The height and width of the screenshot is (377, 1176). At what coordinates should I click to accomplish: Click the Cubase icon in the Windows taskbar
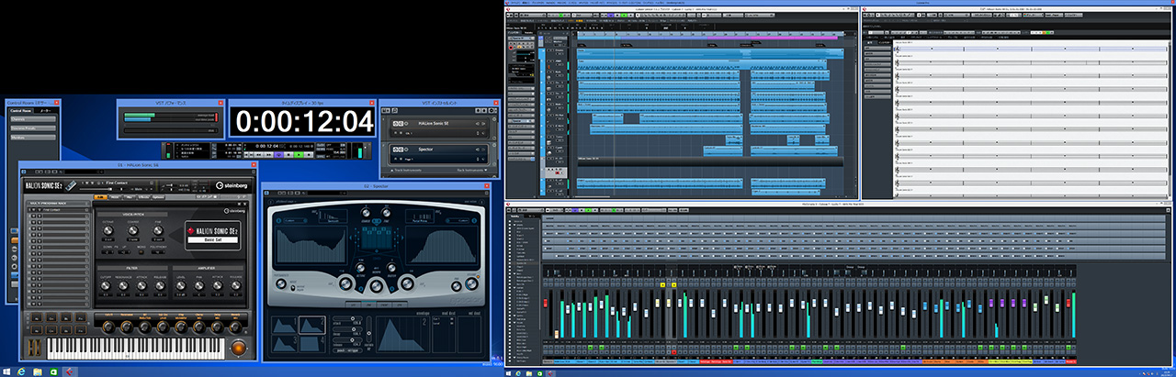pos(70,371)
